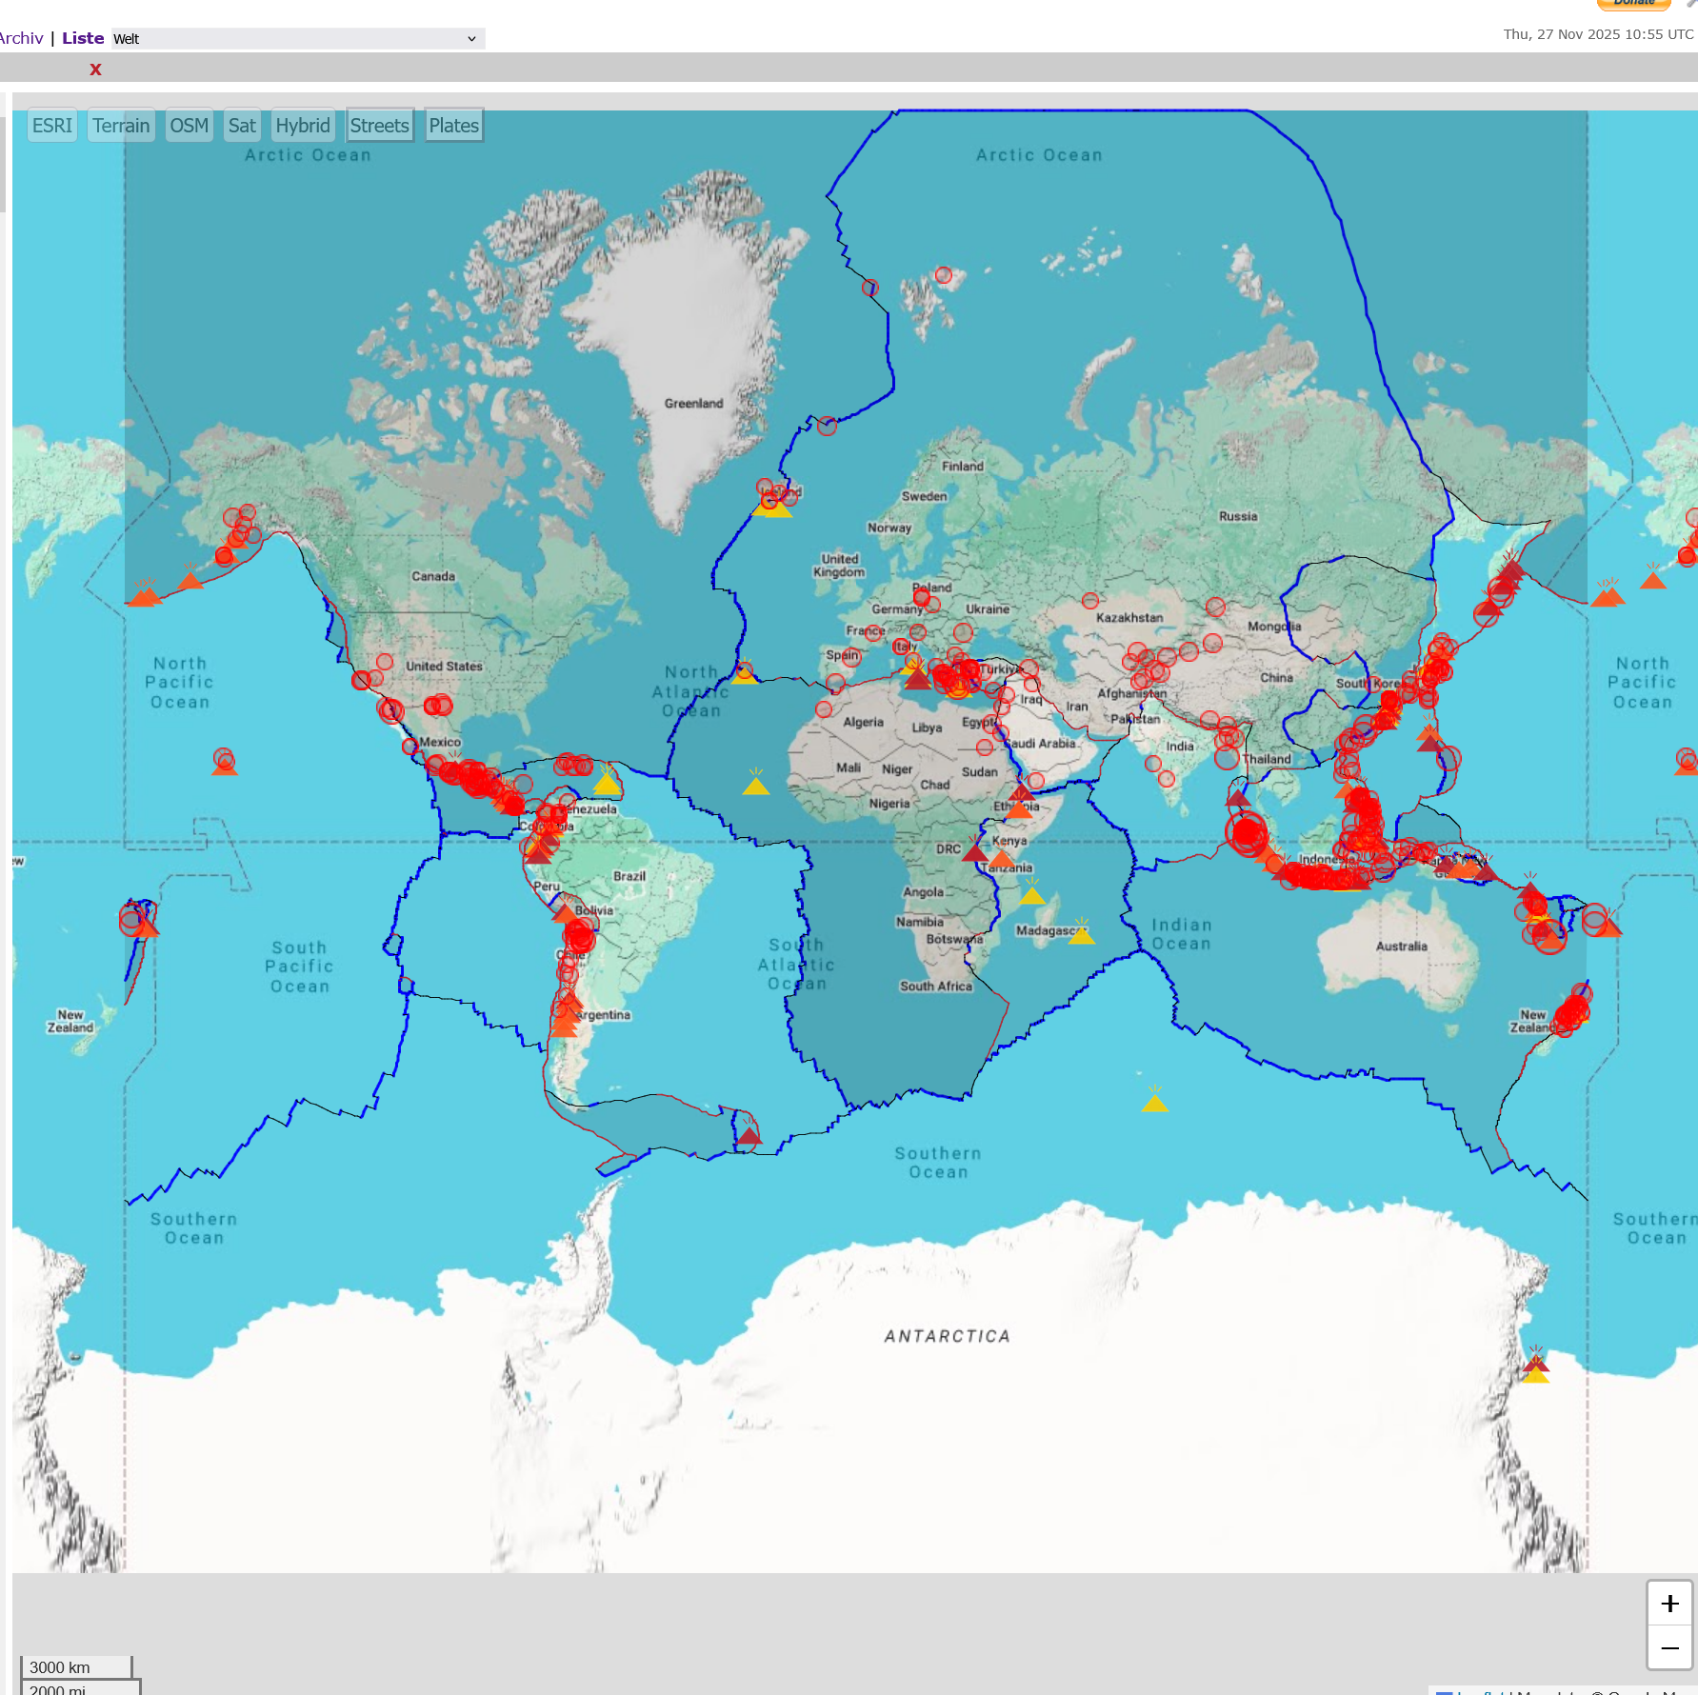The width and height of the screenshot is (1698, 1695).
Task: Switch to the OSM basemap
Action: (189, 126)
